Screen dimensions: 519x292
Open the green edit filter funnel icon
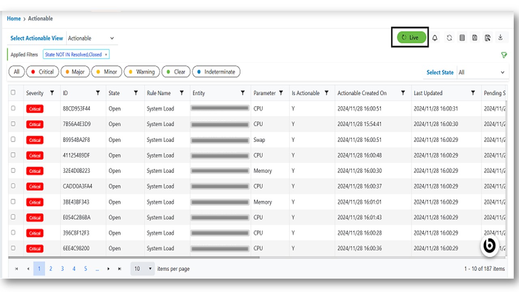point(504,55)
